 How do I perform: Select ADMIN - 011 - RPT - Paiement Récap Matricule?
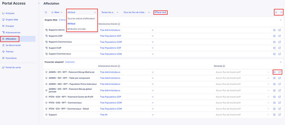71,72
